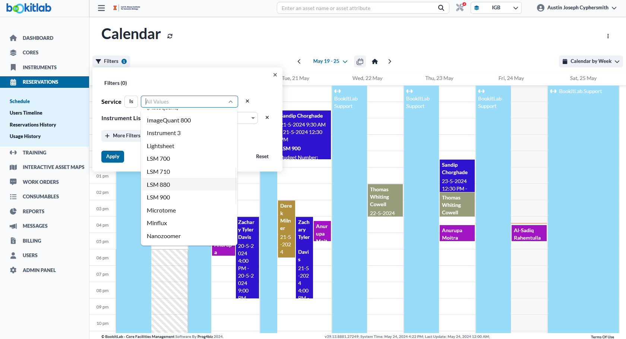626x339 pixels.
Task: Click the Training dumbbell icon in sidebar
Action: (13, 153)
